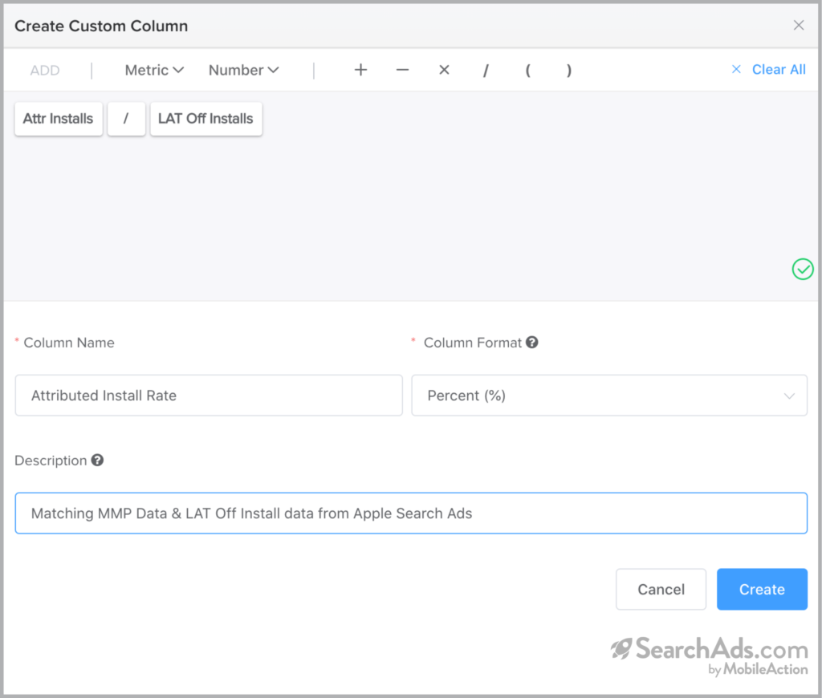Click Clear All to reset formula
This screenshot has width=822, height=698.
769,70
